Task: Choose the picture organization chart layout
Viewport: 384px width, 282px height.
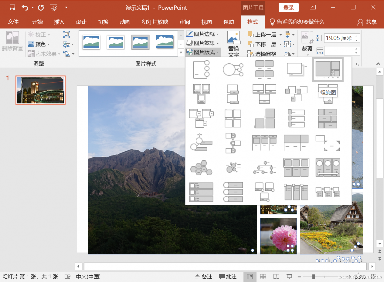Action: [x=264, y=167]
